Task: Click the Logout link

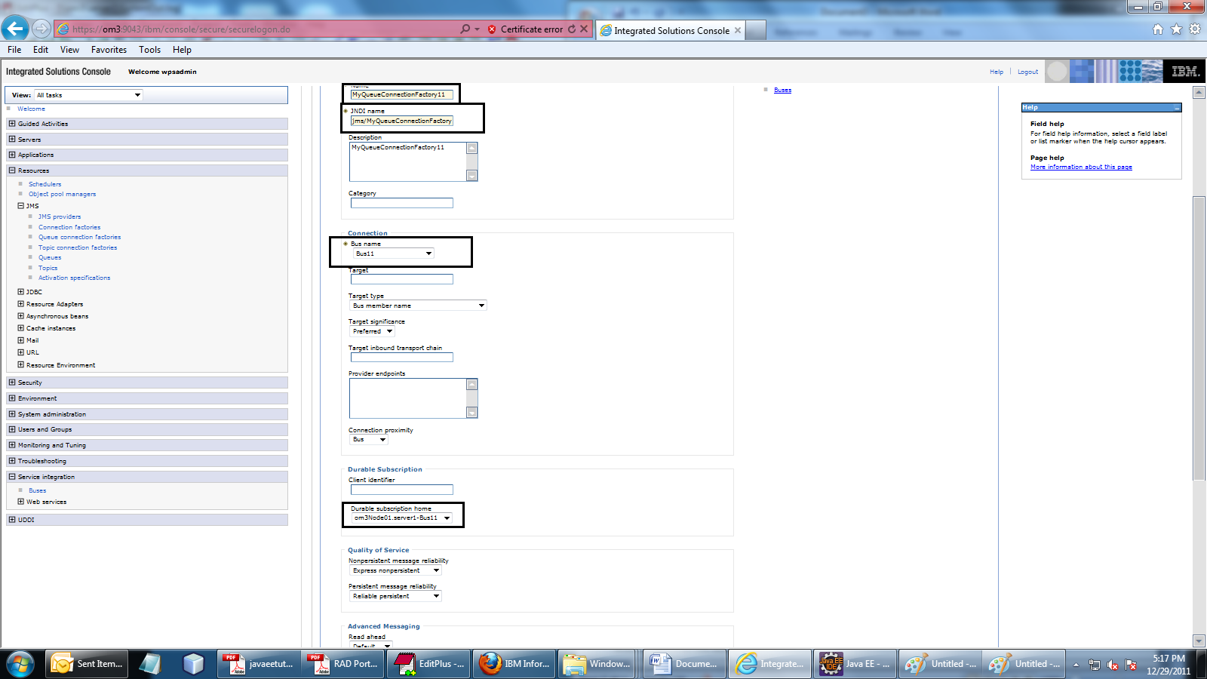Action: (1027, 72)
